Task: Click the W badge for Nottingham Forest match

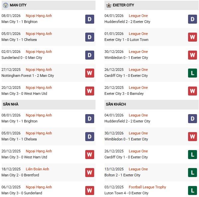Action: (x=90, y=73)
